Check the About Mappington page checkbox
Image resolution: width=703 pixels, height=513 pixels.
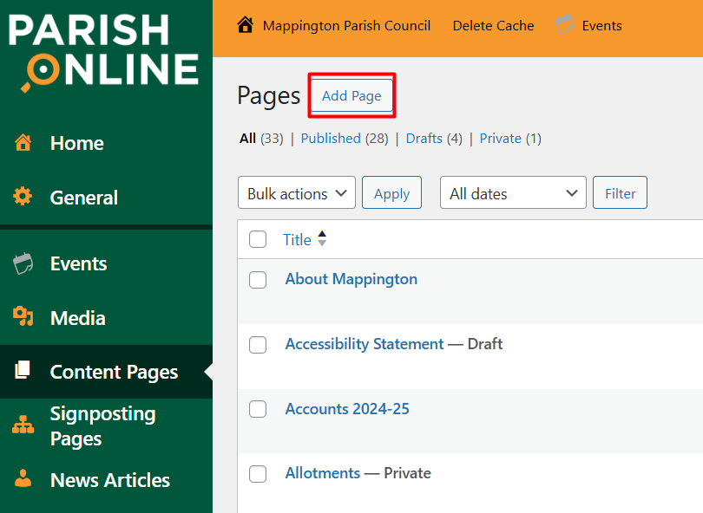[x=258, y=280]
